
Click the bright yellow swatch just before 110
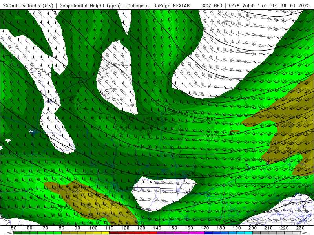pyautogui.click(x=105, y=233)
